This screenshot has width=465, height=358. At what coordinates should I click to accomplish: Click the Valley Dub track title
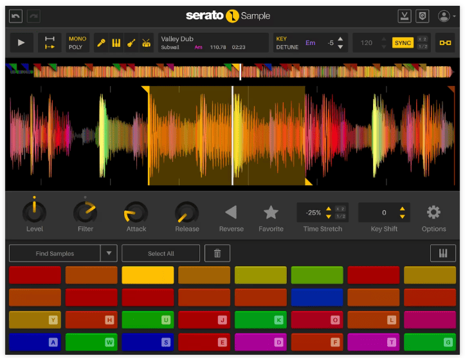coord(177,39)
